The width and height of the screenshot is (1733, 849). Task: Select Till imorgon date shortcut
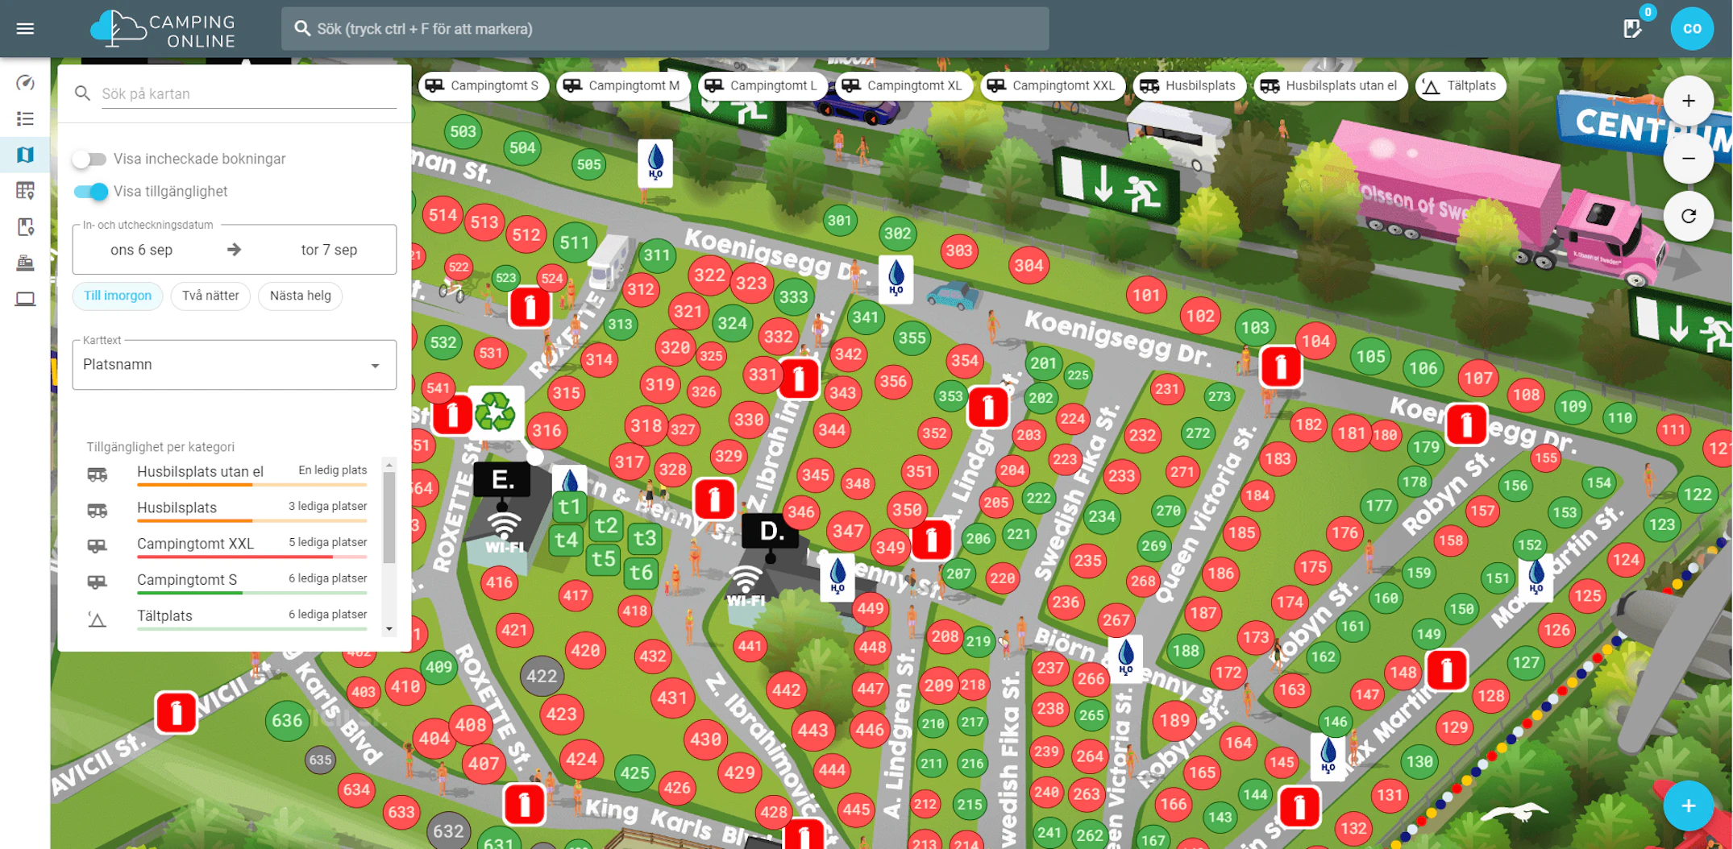pos(118,296)
